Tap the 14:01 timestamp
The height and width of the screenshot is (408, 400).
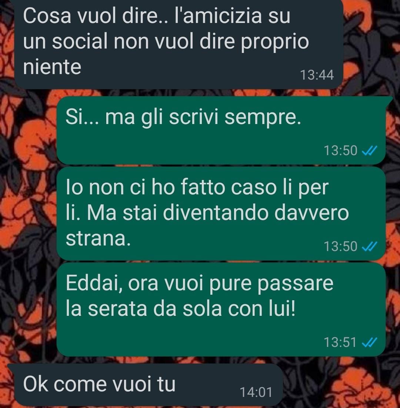click(x=256, y=392)
